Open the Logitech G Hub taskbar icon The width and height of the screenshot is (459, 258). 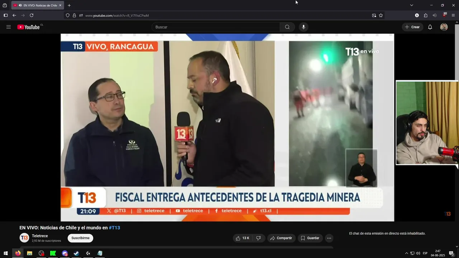[x=88, y=253]
